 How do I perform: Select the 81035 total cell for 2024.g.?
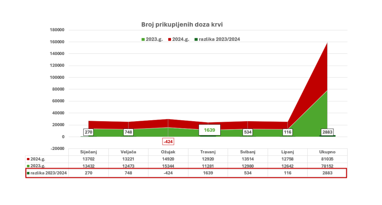coord(327,159)
